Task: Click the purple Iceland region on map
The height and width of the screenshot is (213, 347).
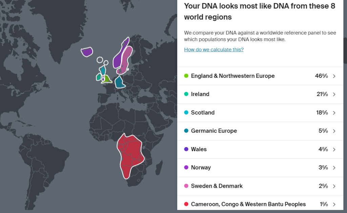Action: (87, 52)
